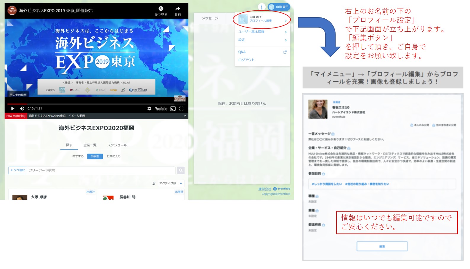Click the 編集 button on profile

pyautogui.click(x=382, y=246)
